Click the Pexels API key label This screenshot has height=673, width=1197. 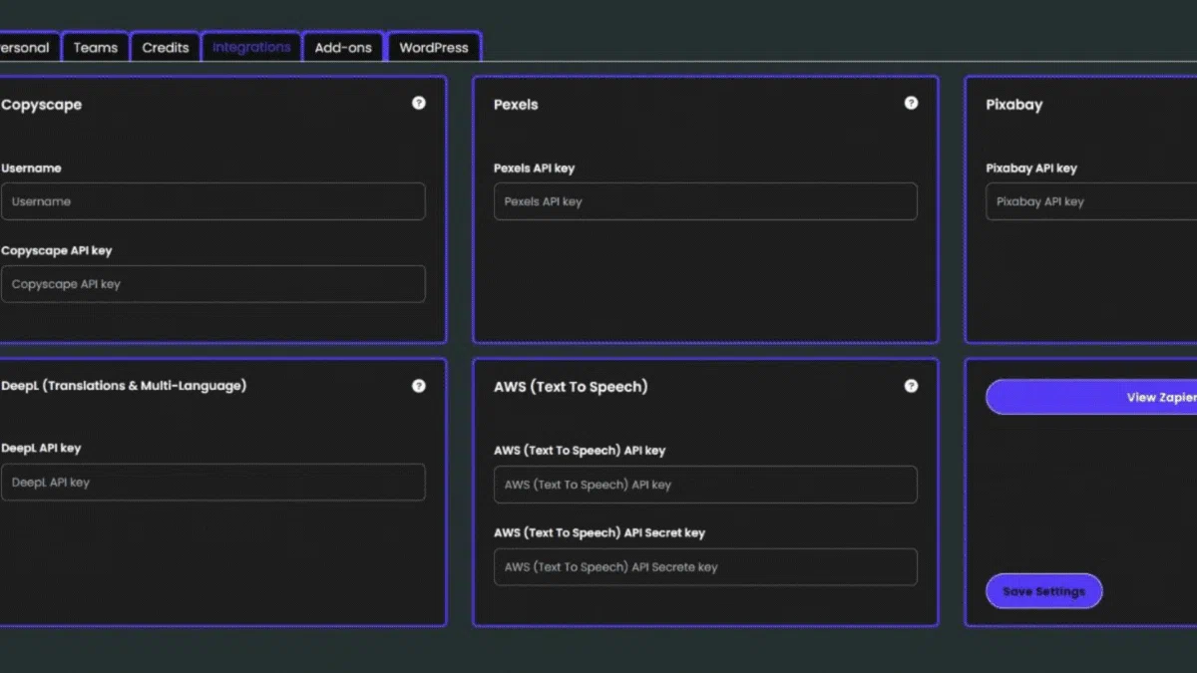tap(534, 168)
